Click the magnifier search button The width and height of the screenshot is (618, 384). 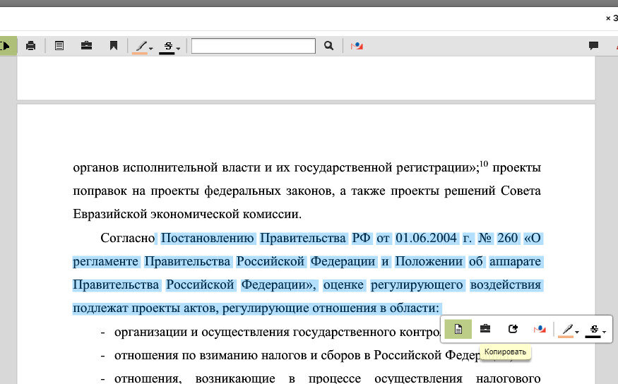328,46
